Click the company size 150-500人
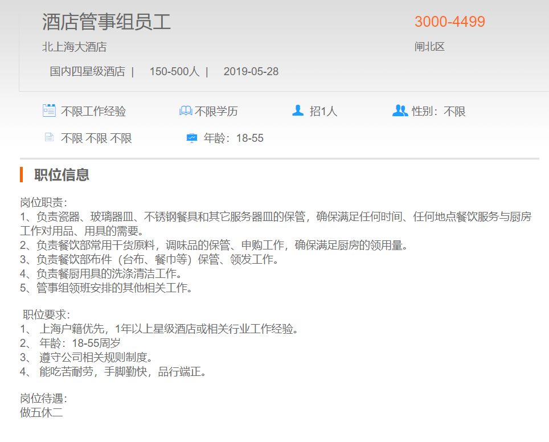Image resolution: width=549 pixels, height=442 pixels. point(174,72)
